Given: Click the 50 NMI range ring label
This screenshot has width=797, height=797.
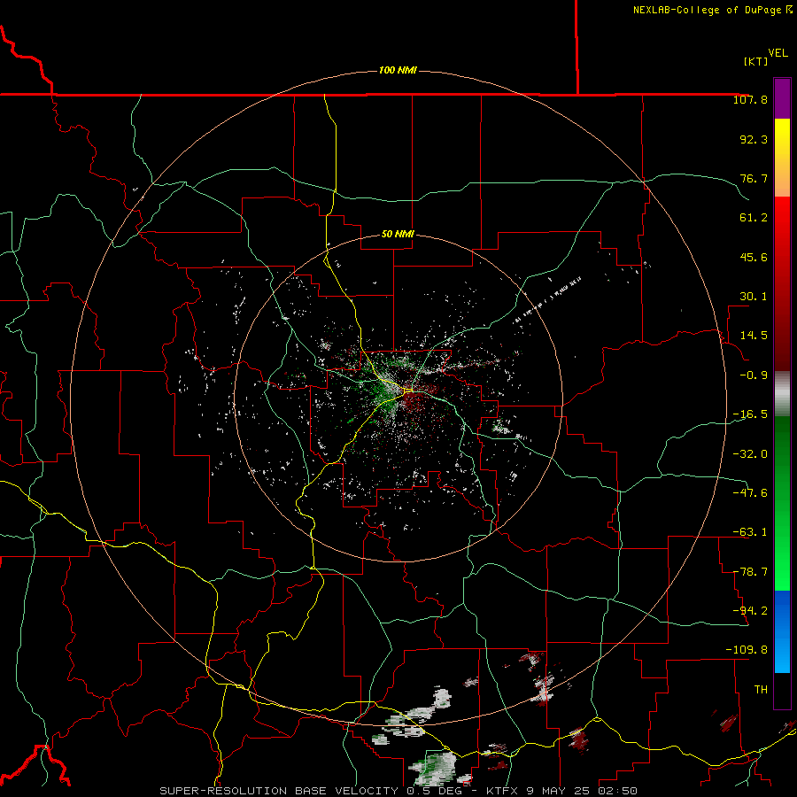Looking at the screenshot, I should (x=398, y=234).
